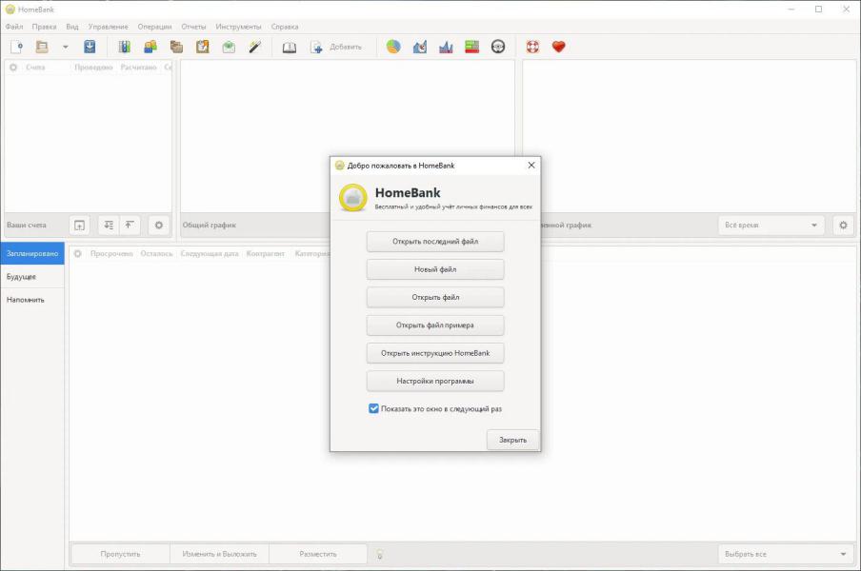
Task: Close the welcome dialog with the X
Action: tap(531, 165)
